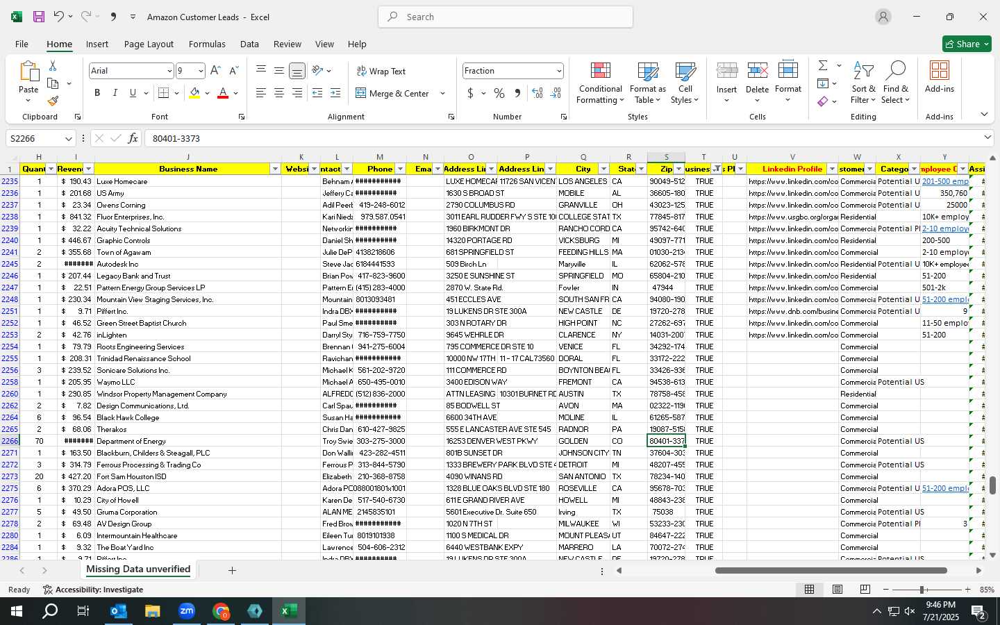Click Accessibility: Investigate in status bar
Screen dimensions: 1000x625
click(x=92, y=590)
